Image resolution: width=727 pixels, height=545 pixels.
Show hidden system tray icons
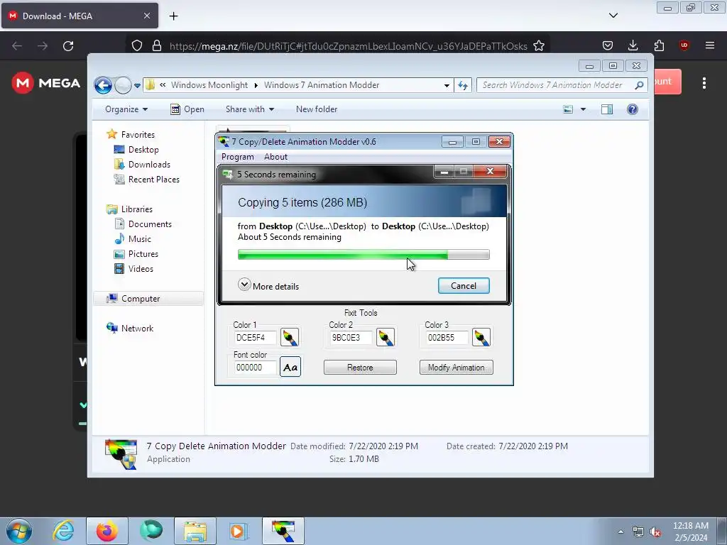tap(621, 532)
